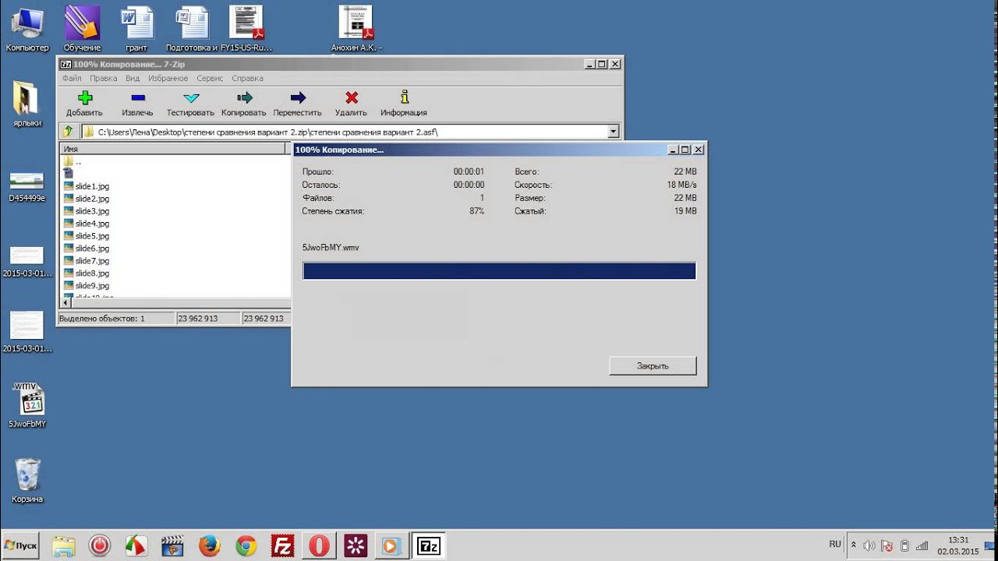This screenshot has height=561, width=998.
Task: Open the Справка menu in 7-Zip
Action: coord(247,78)
